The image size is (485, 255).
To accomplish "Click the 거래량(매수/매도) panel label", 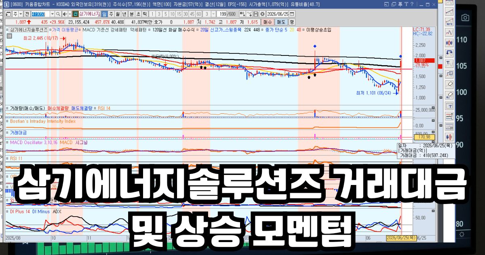I will click(x=27, y=108).
